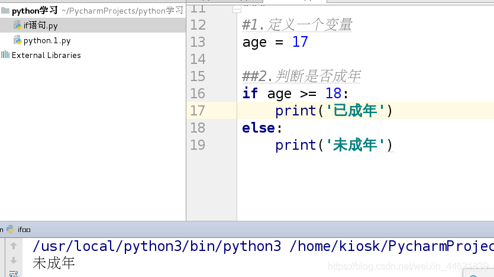
Task: Click the python学习 folder icon
Action: [5, 11]
